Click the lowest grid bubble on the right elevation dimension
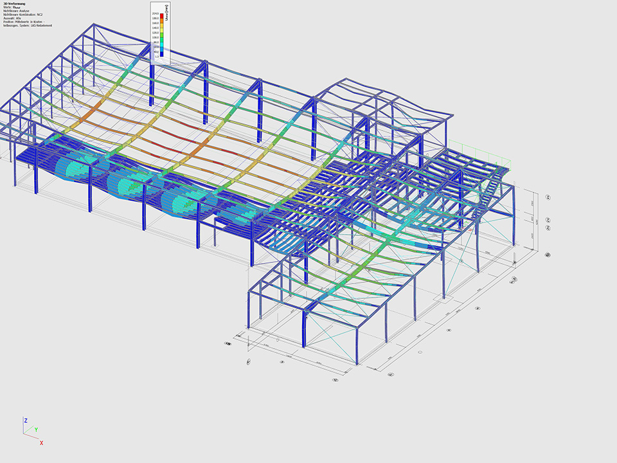 (x=548, y=255)
